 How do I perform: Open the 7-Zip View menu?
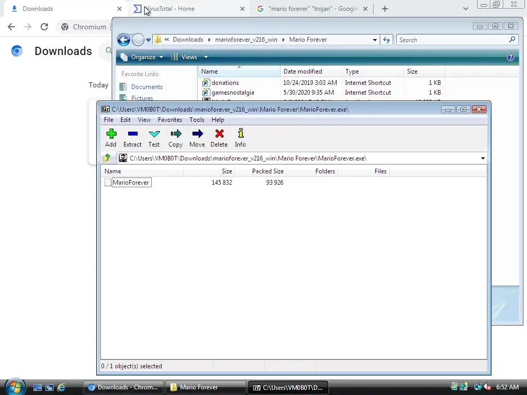click(144, 119)
